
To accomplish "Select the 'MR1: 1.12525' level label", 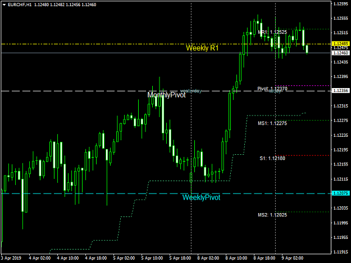I will 272,32.
